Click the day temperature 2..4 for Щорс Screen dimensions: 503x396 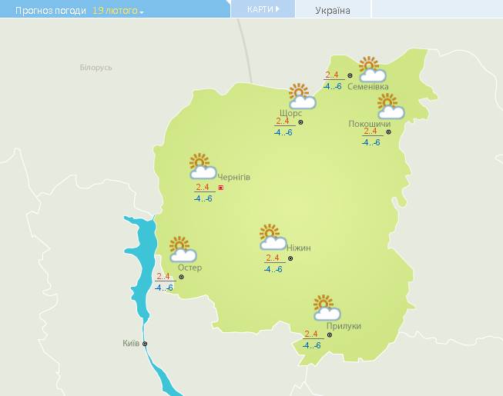click(x=283, y=121)
